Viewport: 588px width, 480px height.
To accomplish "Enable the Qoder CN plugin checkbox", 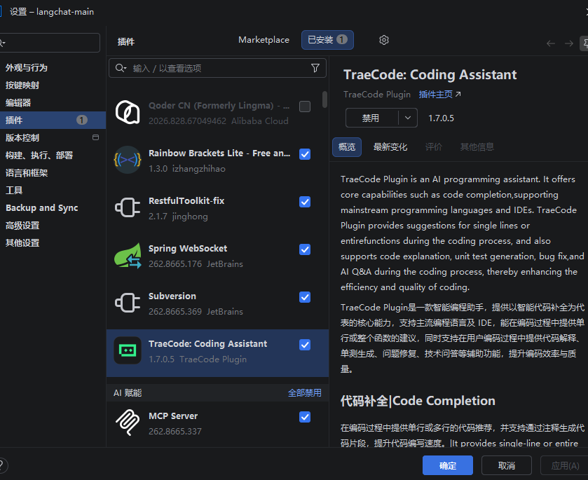I will (305, 107).
